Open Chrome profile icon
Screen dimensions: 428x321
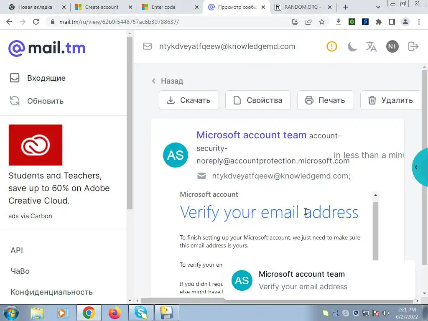(x=405, y=22)
